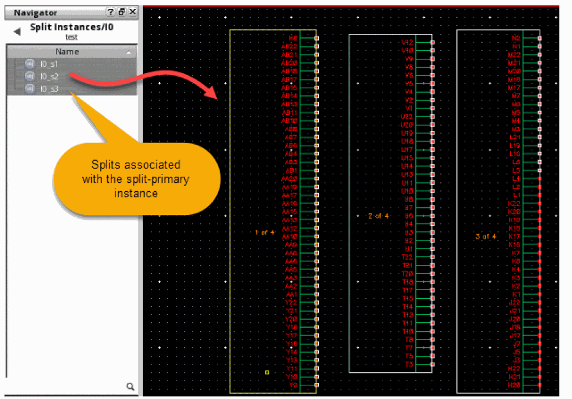Image resolution: width=572 pixels, height=399 pixels.
Task: Select pin label AA12
Action: click(x=290, y=228)
